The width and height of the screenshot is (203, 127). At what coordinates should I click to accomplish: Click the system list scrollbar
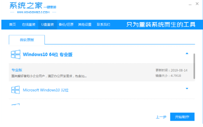194,66
